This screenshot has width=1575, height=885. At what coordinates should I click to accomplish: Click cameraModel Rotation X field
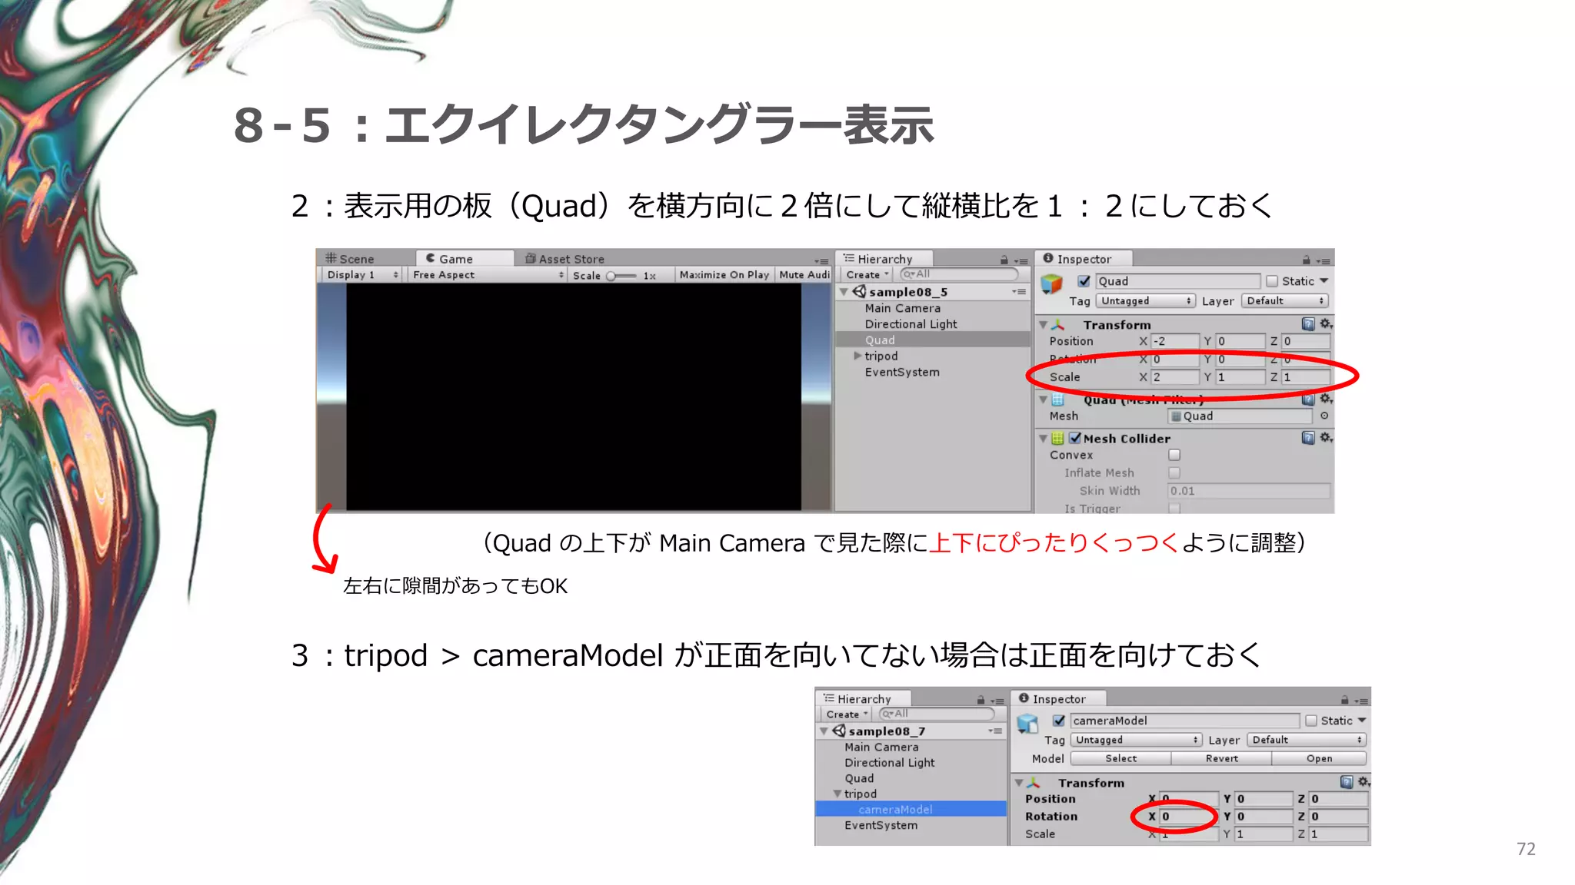pyautogui.click(x=1189, y=817)
